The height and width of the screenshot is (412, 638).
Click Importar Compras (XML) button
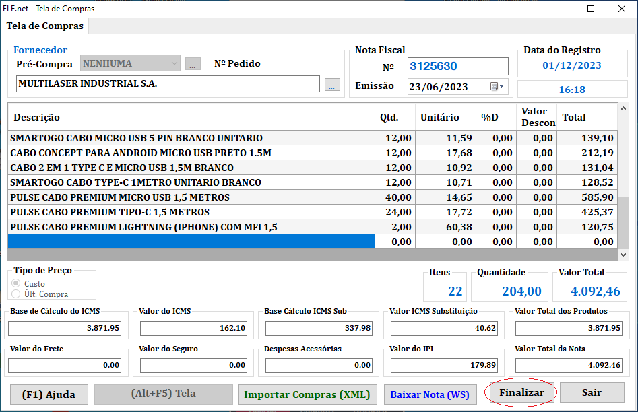coord(308,394)
